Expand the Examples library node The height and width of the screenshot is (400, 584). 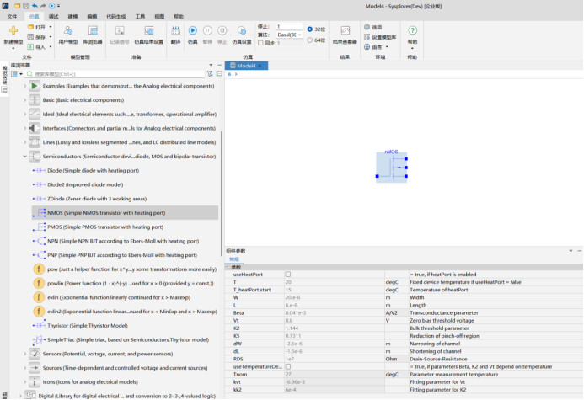[x=25, y=86]
